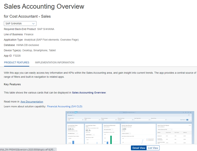The height and width of the screenshot is (151, 197).
Task: Open the Implementation Information tab
Action: coord(55,62)
